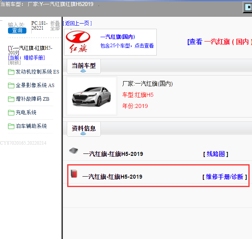Open the 线路图 wiring diagram link

216,154
